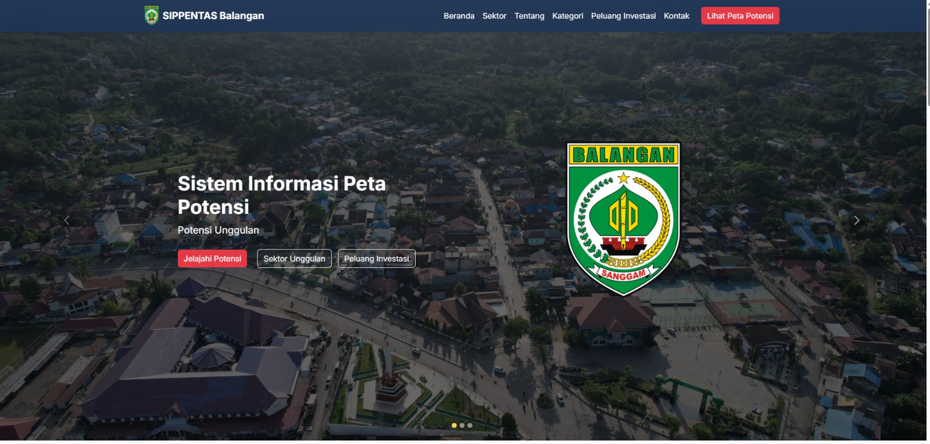Open the Sektor Unggulan hero button
930x444 pixels.
point(294,259)
